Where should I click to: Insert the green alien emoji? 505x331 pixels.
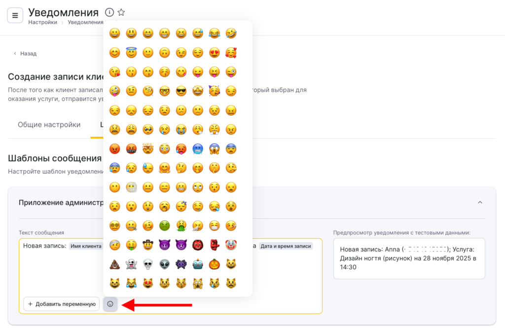(164, 264)
